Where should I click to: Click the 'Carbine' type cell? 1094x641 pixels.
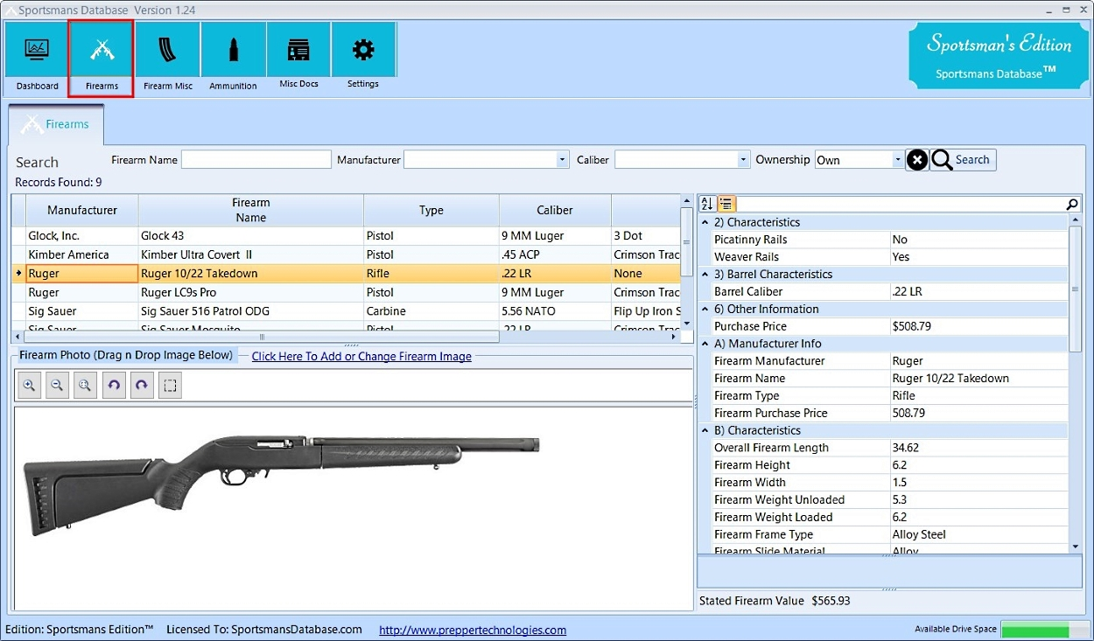tap(431, 311)
